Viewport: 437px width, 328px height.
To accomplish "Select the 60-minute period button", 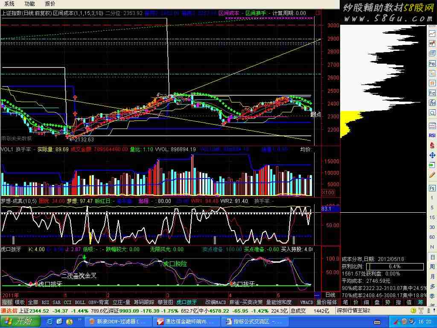I will [432, 237].
